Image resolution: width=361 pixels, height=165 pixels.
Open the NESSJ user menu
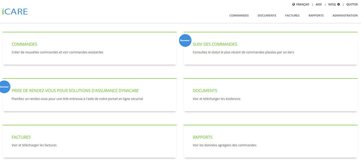pos(332,4)
